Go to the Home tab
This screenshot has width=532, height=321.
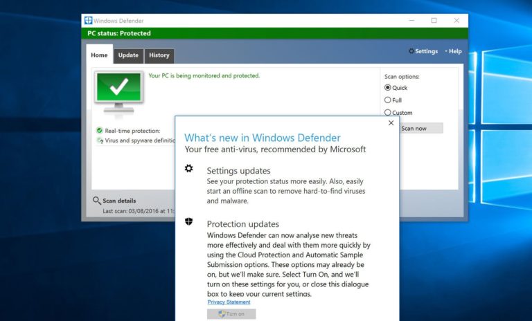click(99, 55)
